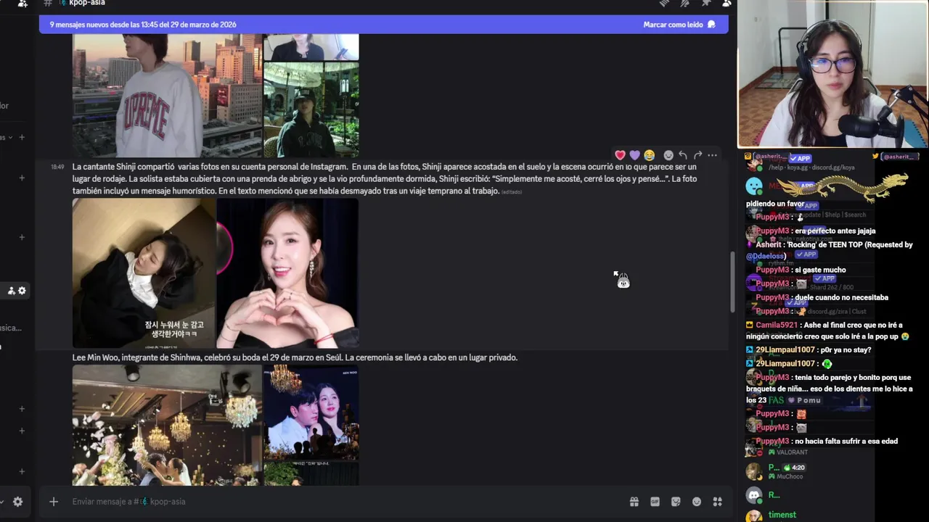Open the person in hoodie garden photo
The image size is (929, 522).
(311, 109)
